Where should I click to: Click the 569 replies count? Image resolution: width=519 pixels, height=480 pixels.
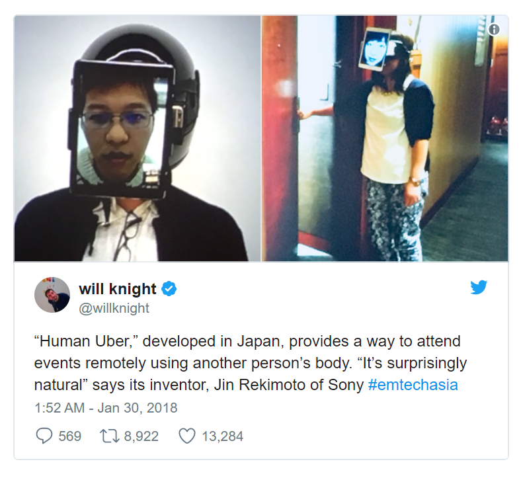pos(70,436)
